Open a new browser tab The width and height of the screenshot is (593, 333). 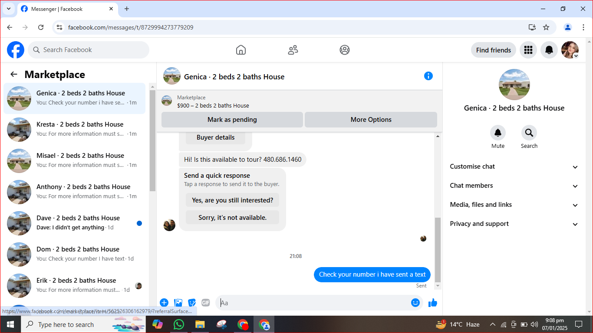pos(127,9)
